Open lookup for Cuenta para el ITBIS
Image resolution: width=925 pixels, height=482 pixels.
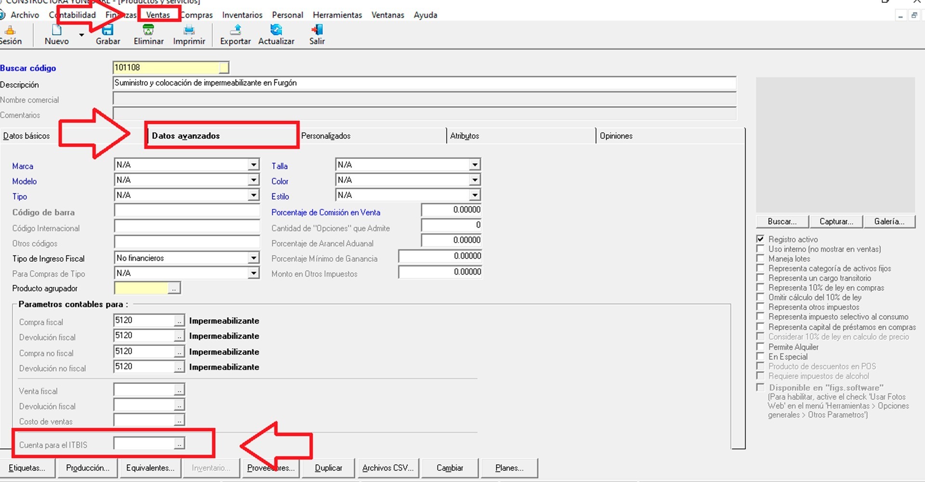(x=179, y=444)
